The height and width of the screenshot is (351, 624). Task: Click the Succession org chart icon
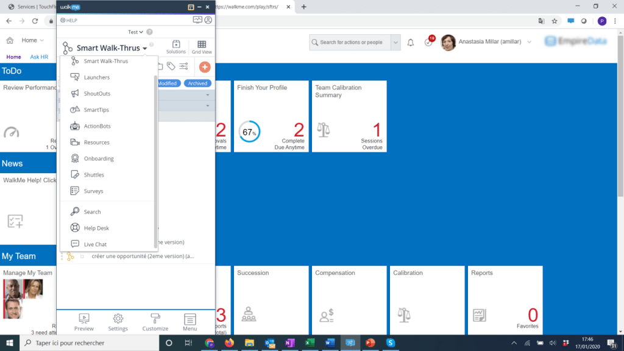click(x=249, y=314)
